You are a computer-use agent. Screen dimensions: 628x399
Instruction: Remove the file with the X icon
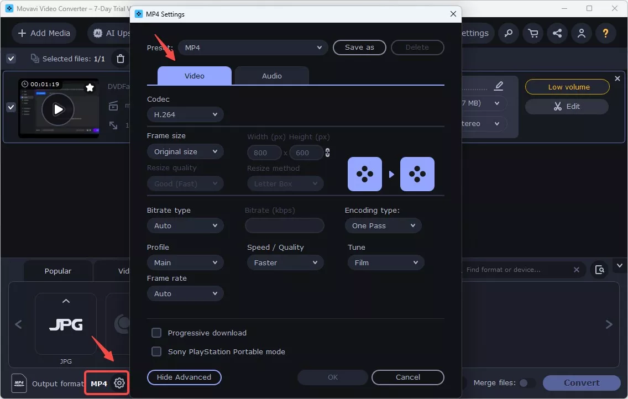tap(617, 78)
